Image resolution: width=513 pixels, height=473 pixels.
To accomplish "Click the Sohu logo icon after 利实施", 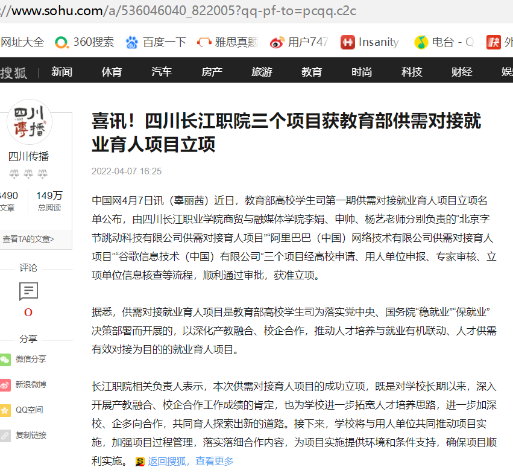I will pos(140,462).
